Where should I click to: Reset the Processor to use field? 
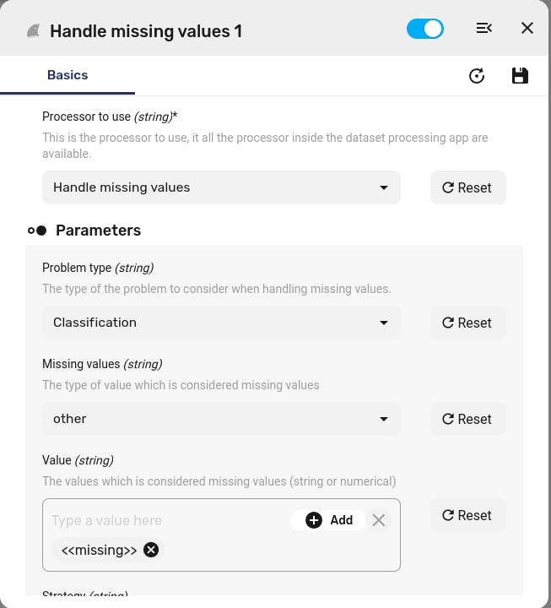click(467, 187)
